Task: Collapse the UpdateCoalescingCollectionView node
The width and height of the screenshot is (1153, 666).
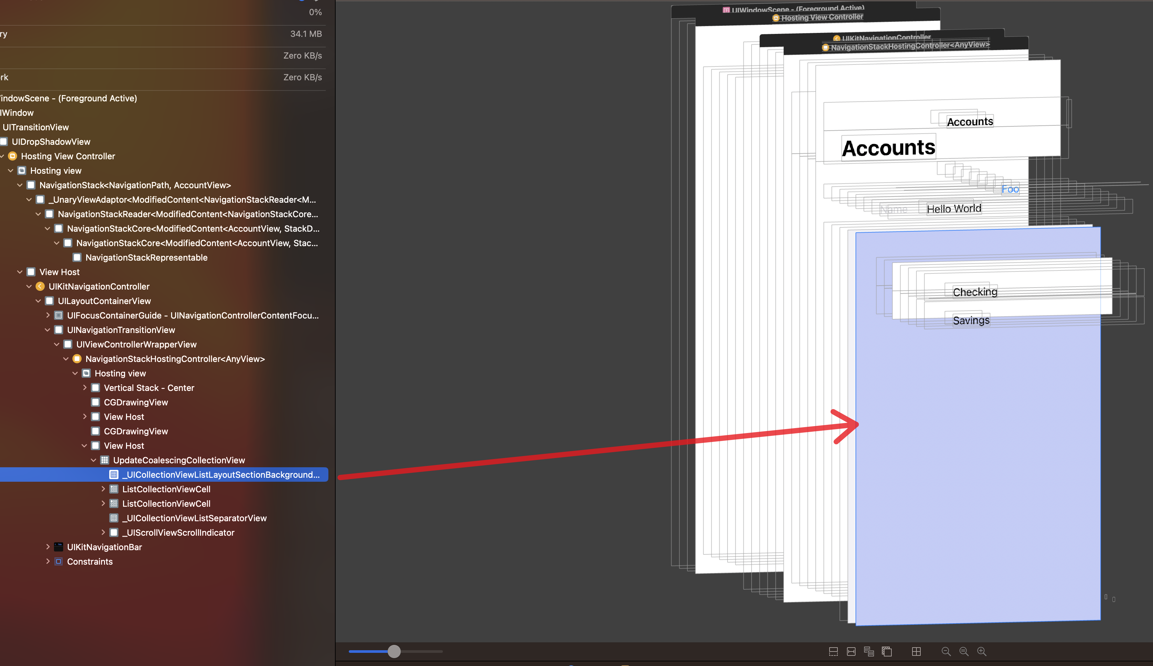Action: [x=93, y=460]
